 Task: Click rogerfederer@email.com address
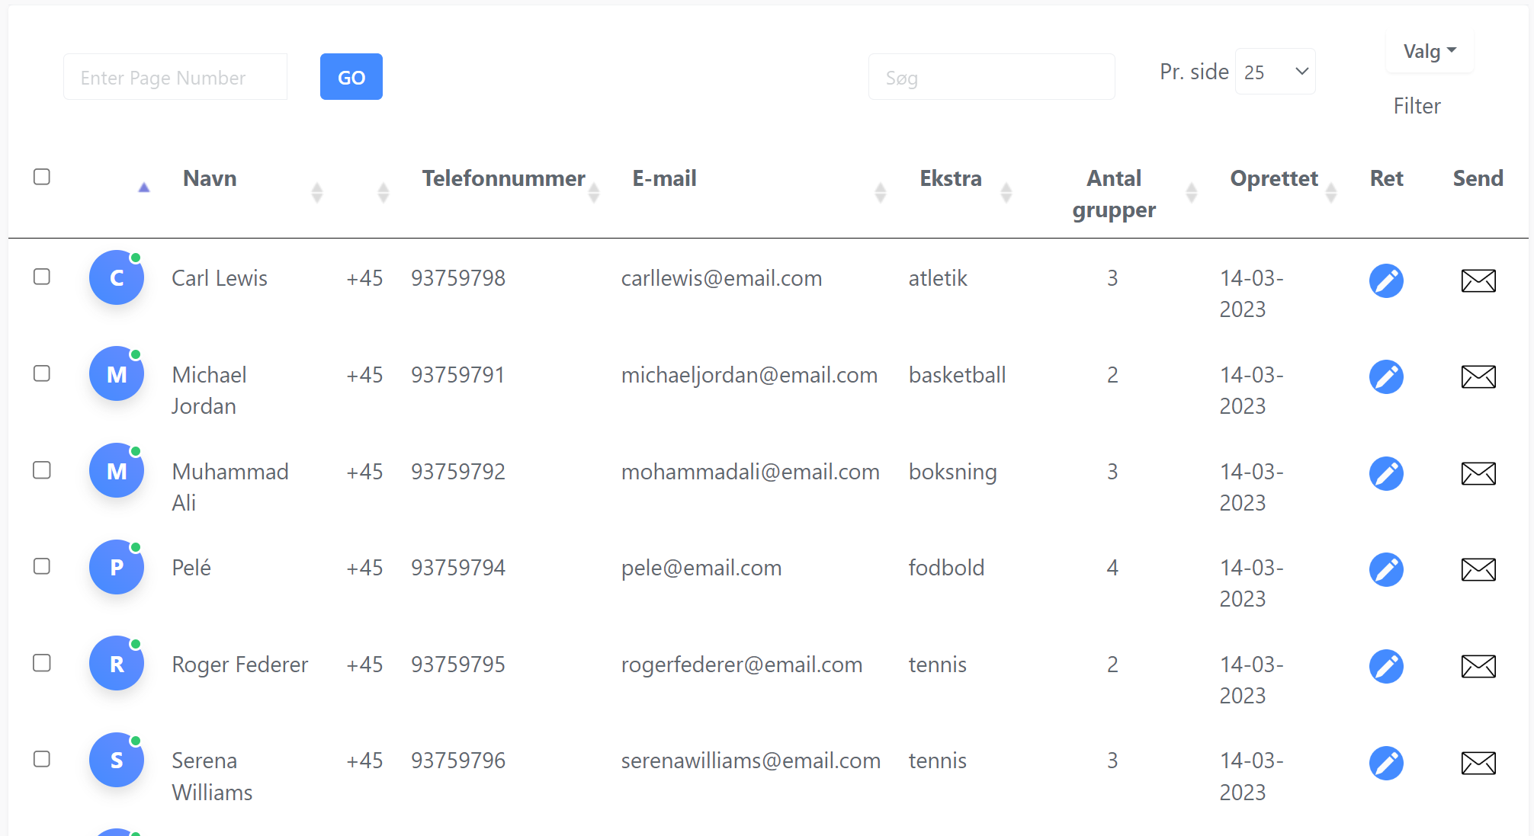pyautogui.click(x=742, y=665)
